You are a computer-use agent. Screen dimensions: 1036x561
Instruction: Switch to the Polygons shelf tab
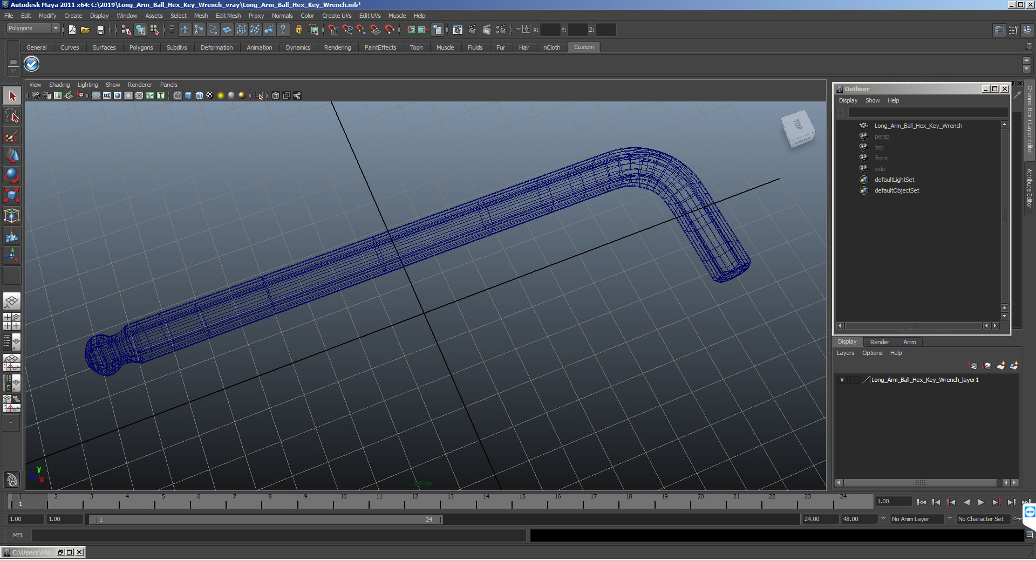141,47
